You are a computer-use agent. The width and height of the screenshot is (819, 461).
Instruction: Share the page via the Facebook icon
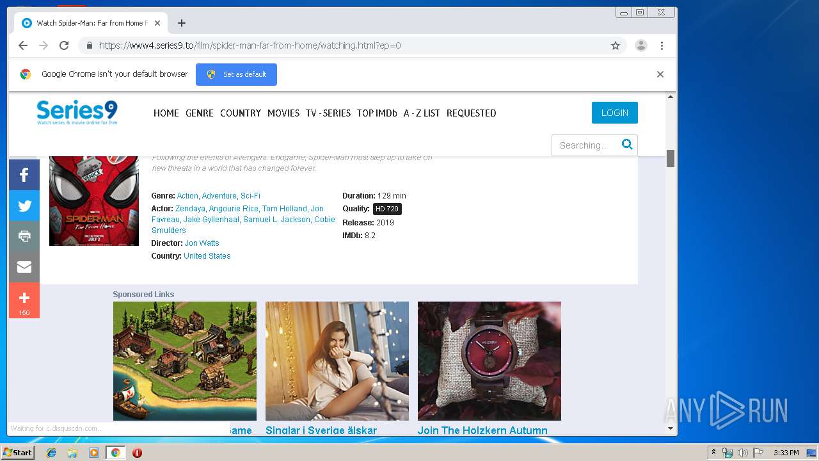24,175
